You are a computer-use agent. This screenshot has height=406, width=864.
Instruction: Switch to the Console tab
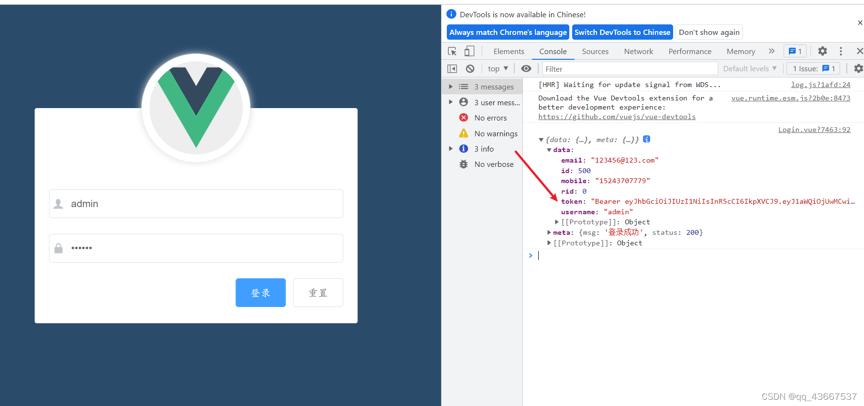553,51
